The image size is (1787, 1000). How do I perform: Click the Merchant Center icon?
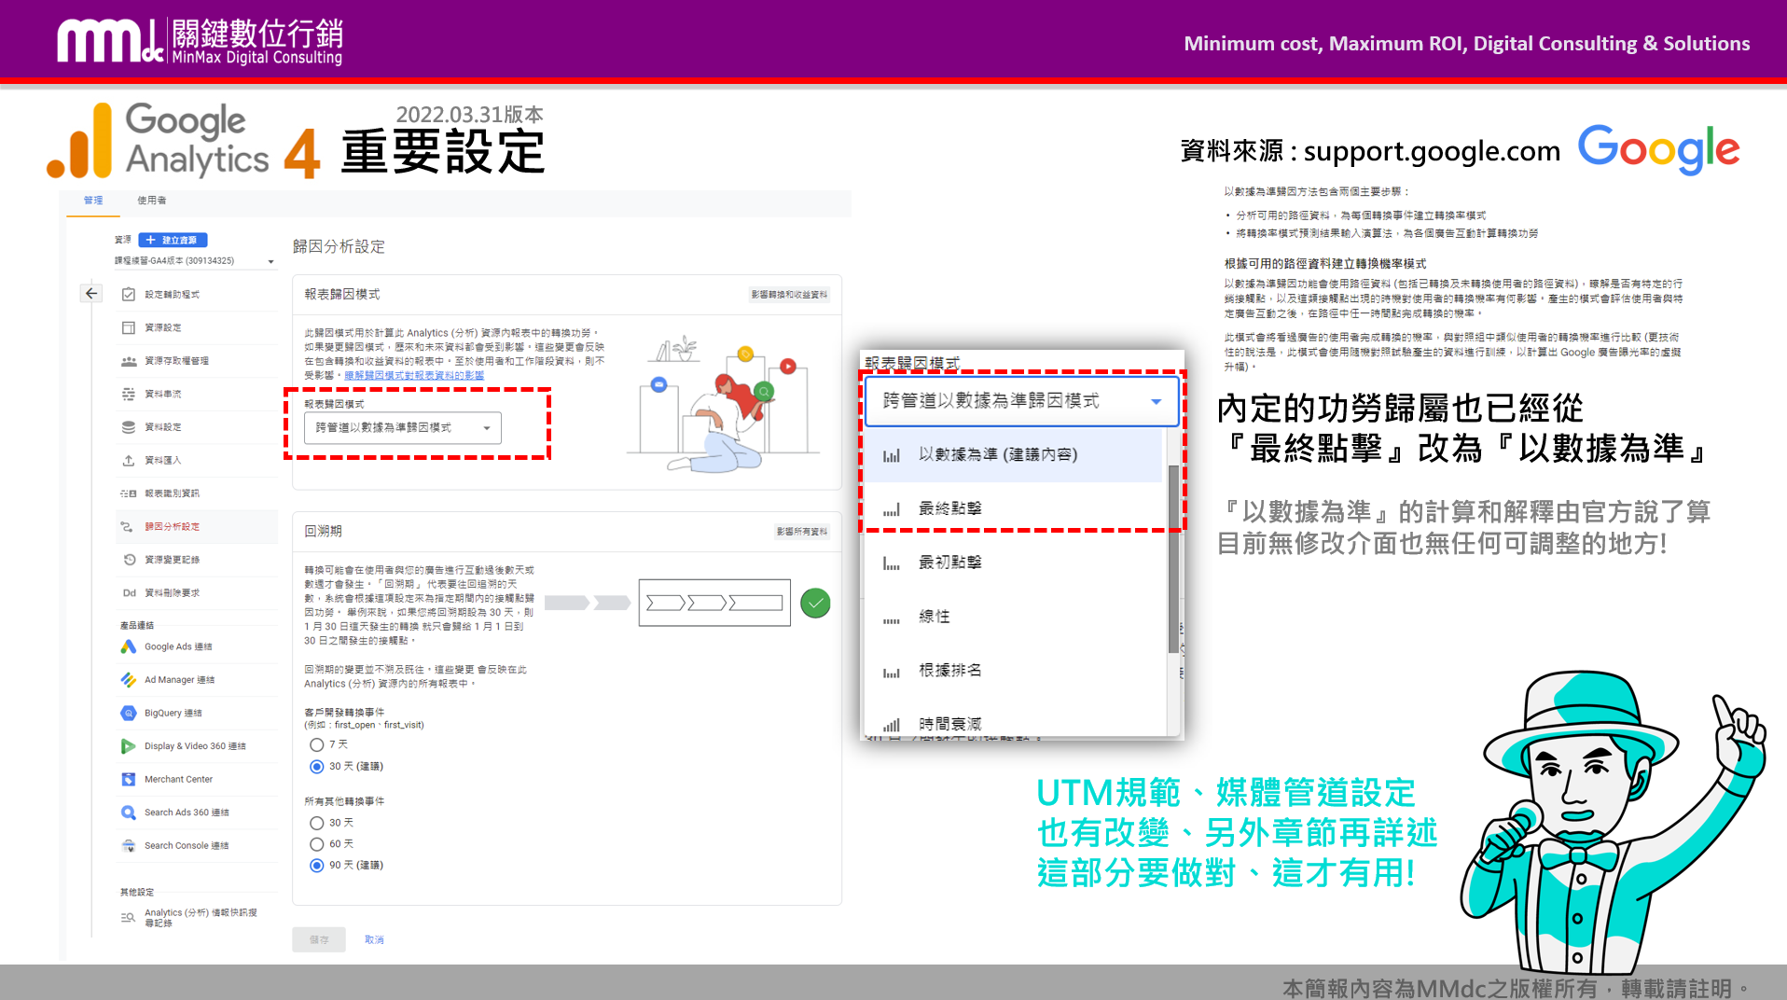[x=129, y=779]
